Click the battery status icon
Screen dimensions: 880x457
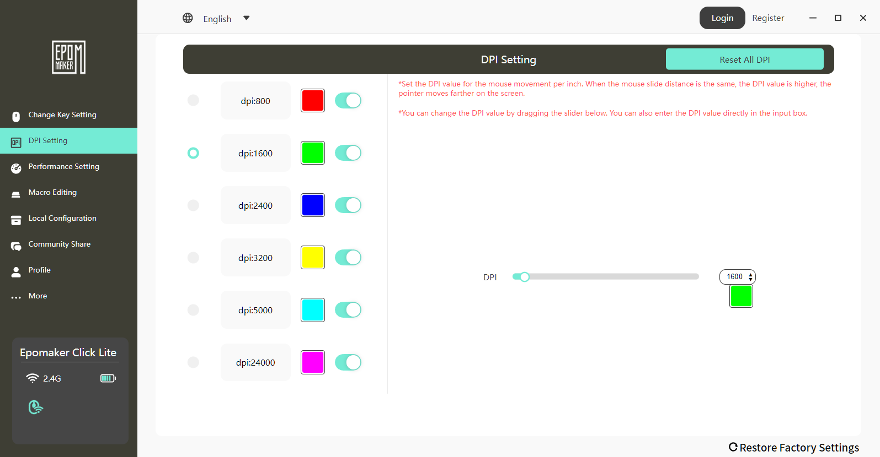tap(108, 378)
